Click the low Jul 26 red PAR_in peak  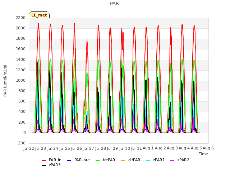tap(87, 41)
